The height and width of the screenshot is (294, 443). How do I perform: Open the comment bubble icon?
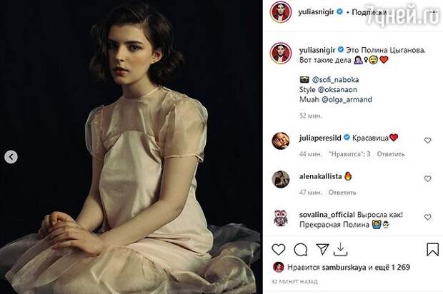coord(301,250)
